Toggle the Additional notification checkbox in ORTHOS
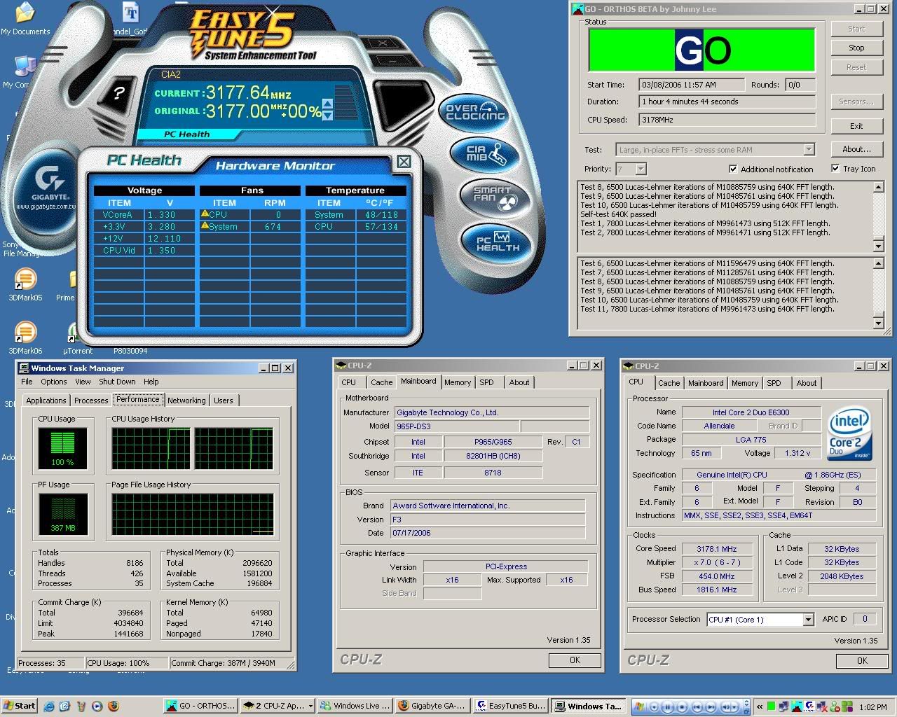 tap(733, 169)
